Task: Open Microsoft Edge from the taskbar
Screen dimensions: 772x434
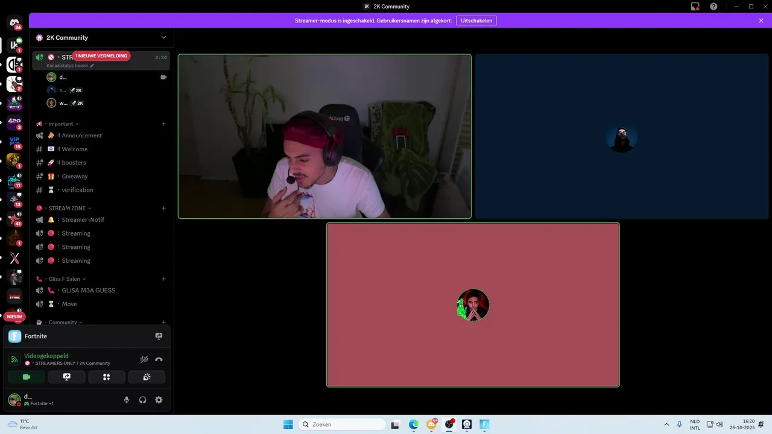Action: point(414,424)
